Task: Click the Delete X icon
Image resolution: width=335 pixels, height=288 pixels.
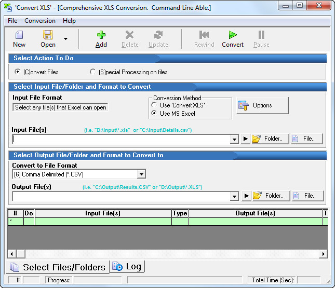Action: pyautogui.click(x=130, y=35)
